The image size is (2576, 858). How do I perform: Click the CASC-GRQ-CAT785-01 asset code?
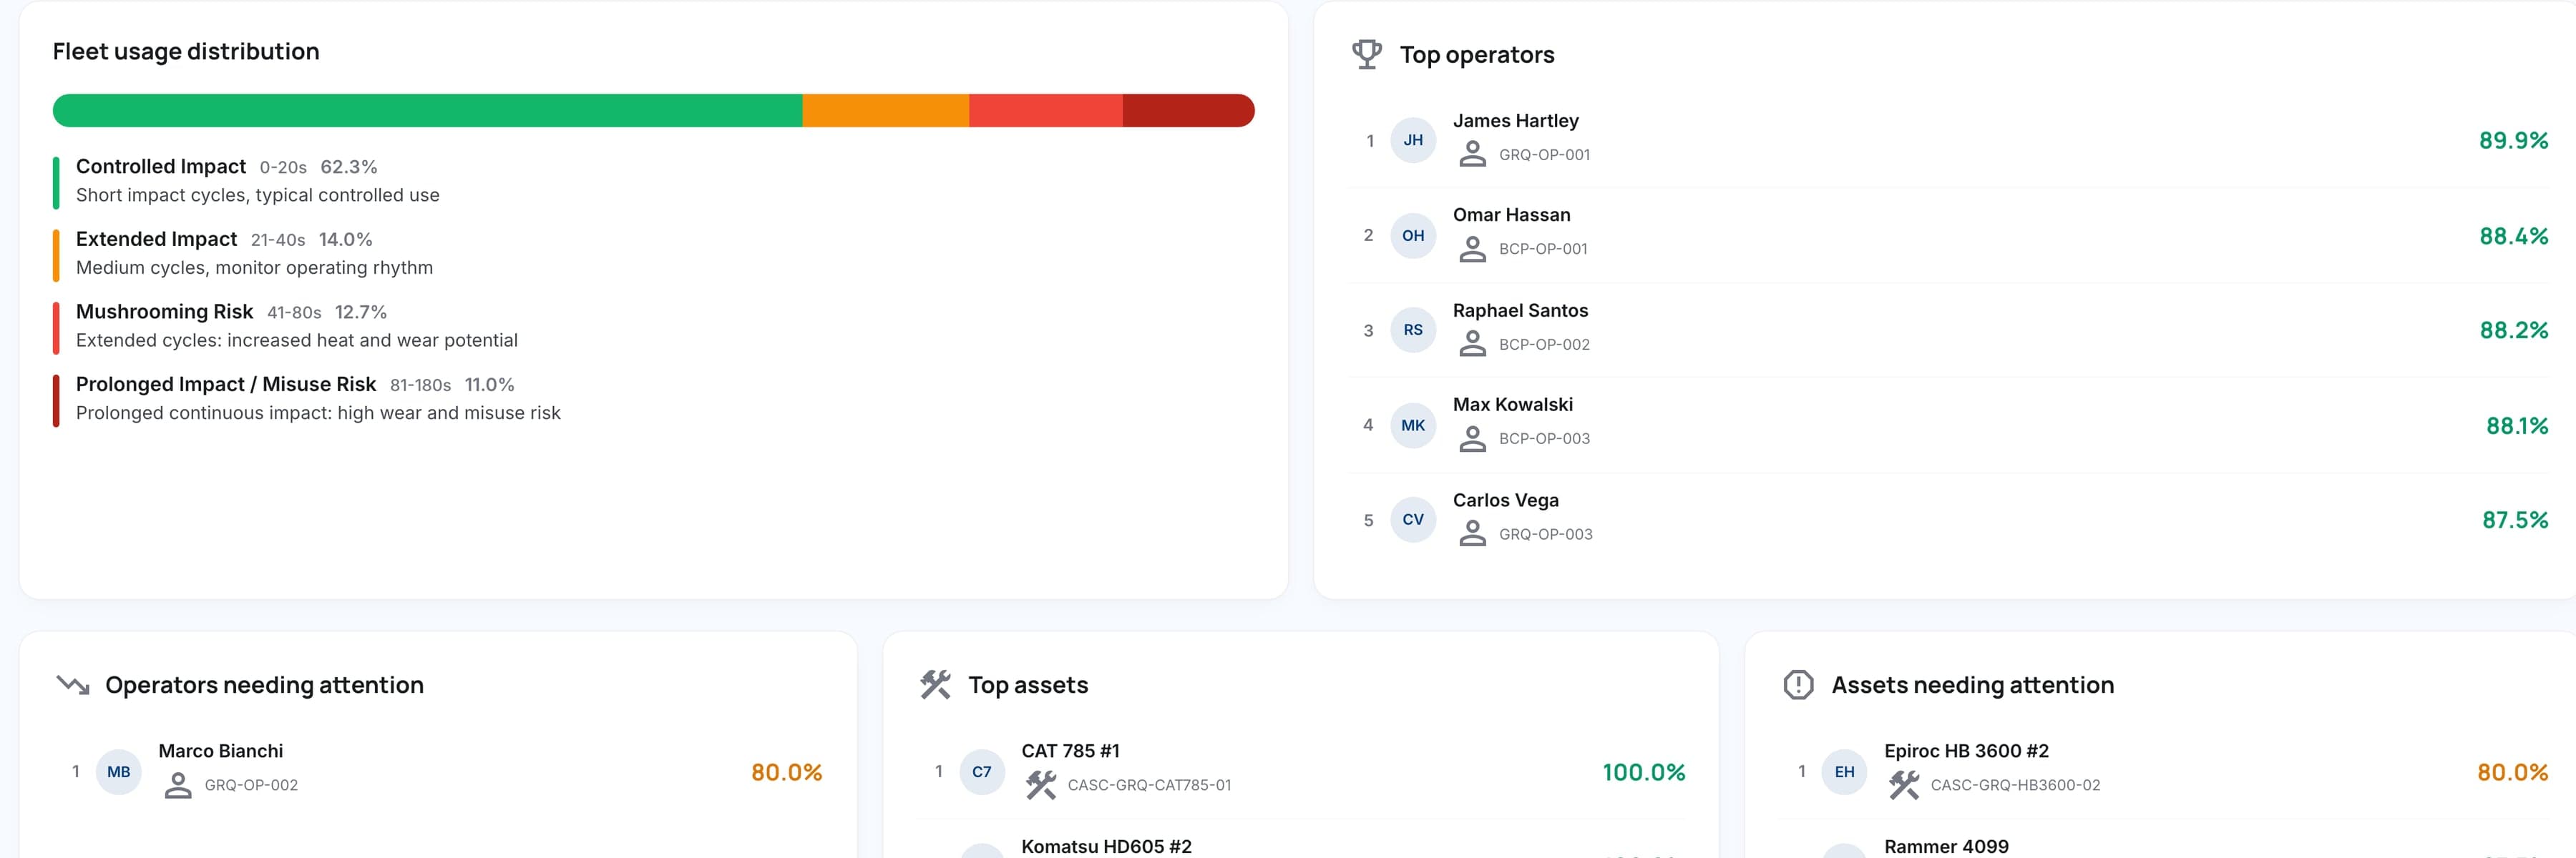[x=1149, y=786]
